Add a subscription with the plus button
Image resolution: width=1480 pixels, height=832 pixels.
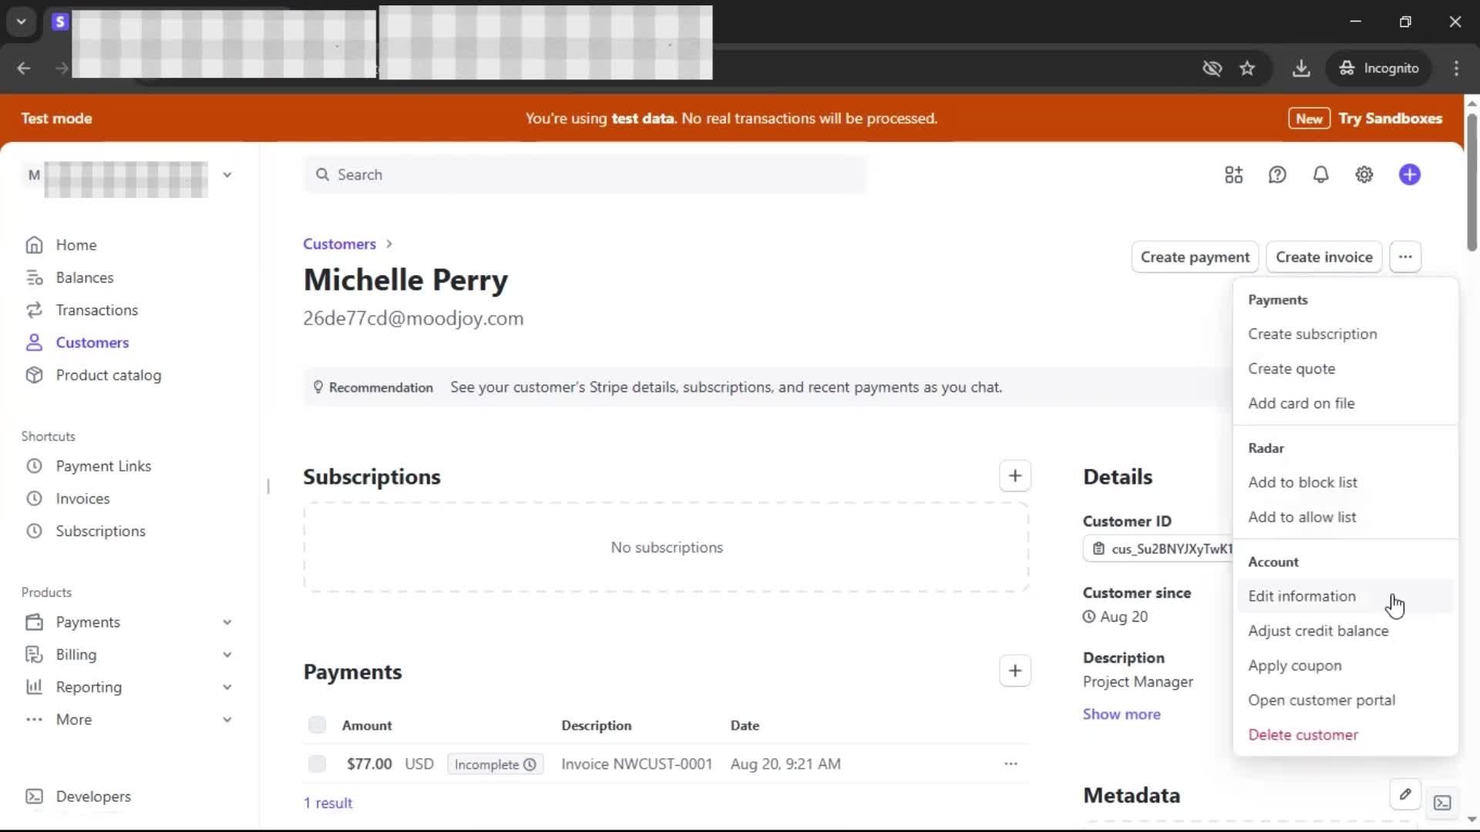pos(1014,476)
